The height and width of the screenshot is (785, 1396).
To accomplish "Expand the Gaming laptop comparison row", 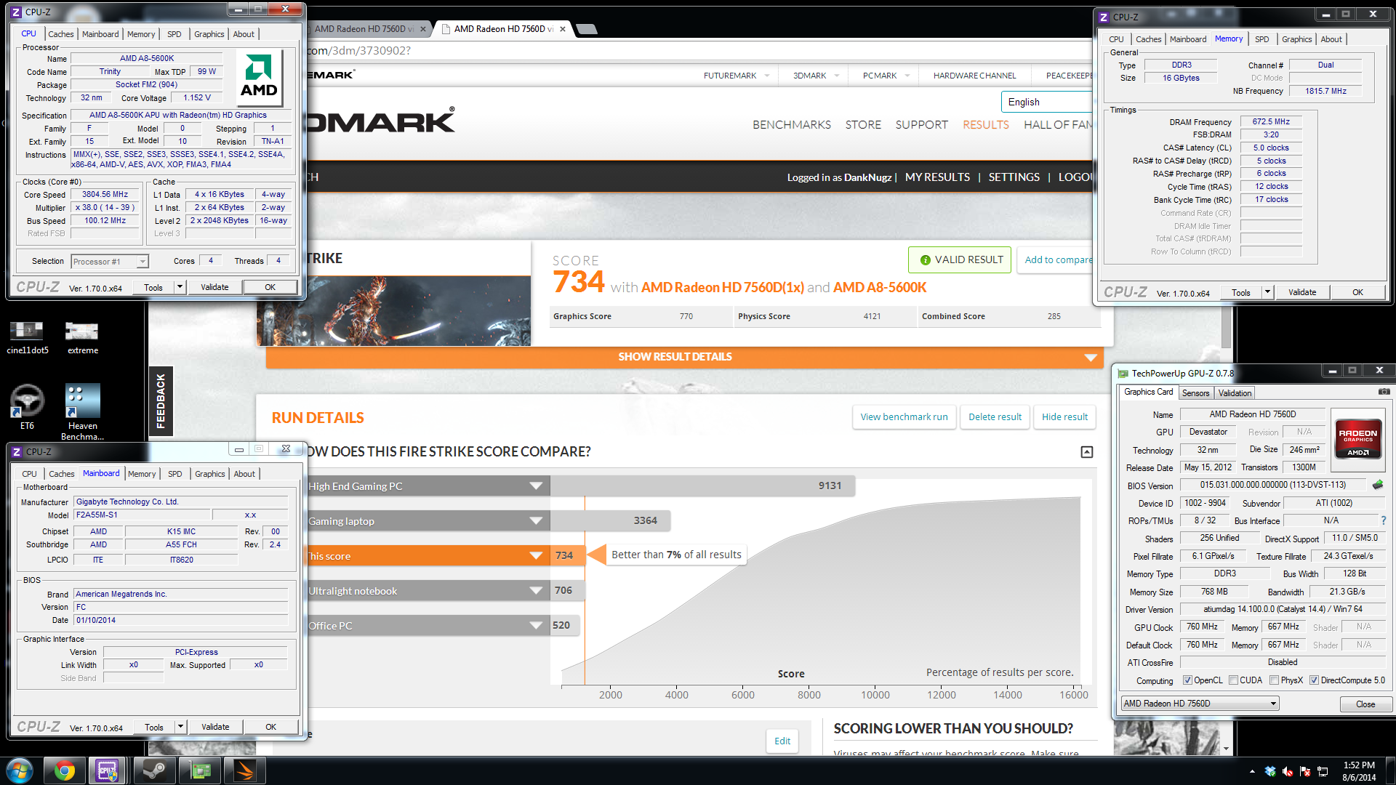I will pos(536,521).
